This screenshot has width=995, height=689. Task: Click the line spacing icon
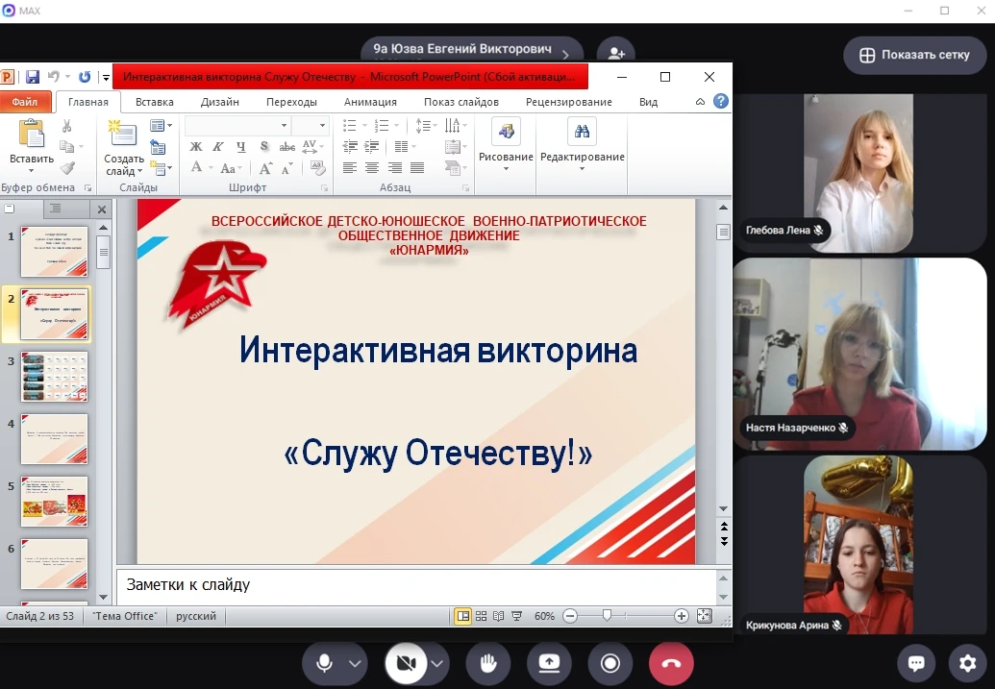[423, 126]
